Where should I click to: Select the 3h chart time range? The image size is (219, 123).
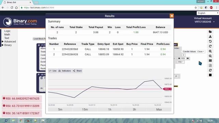click(x=134, y=109)
